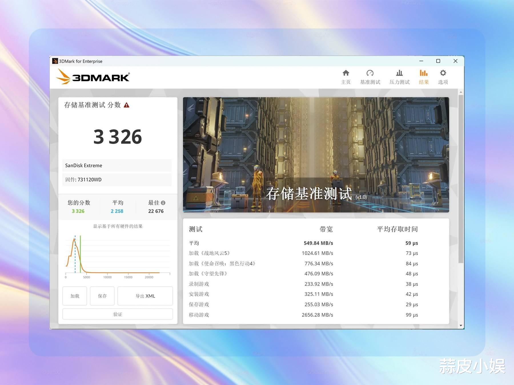Click the orange results chart icon

click(x=424, y=73)
